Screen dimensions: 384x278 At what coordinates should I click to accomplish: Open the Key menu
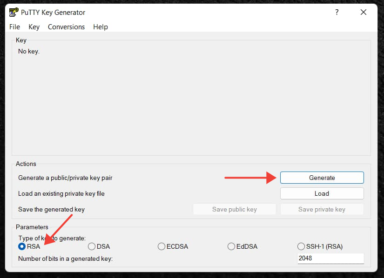[34, 27]
